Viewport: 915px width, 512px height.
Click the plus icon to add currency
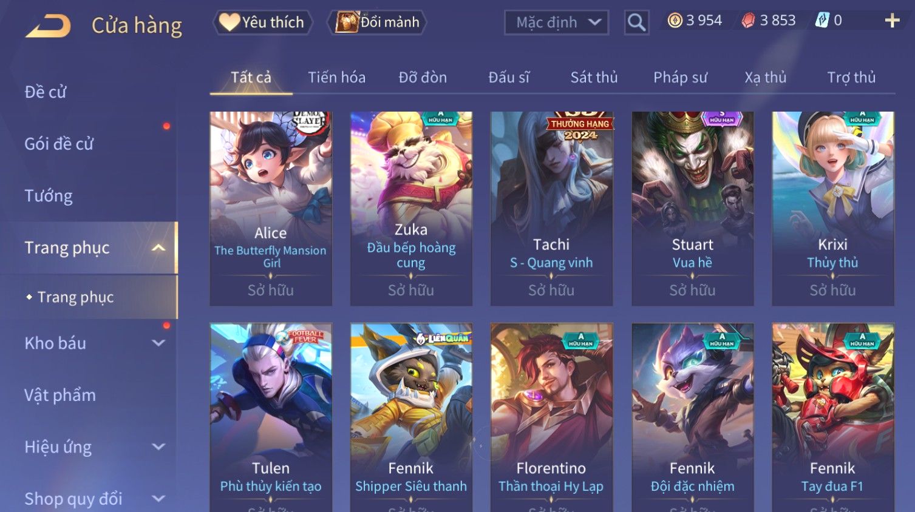pyautogui.click(x=892, y=21)
